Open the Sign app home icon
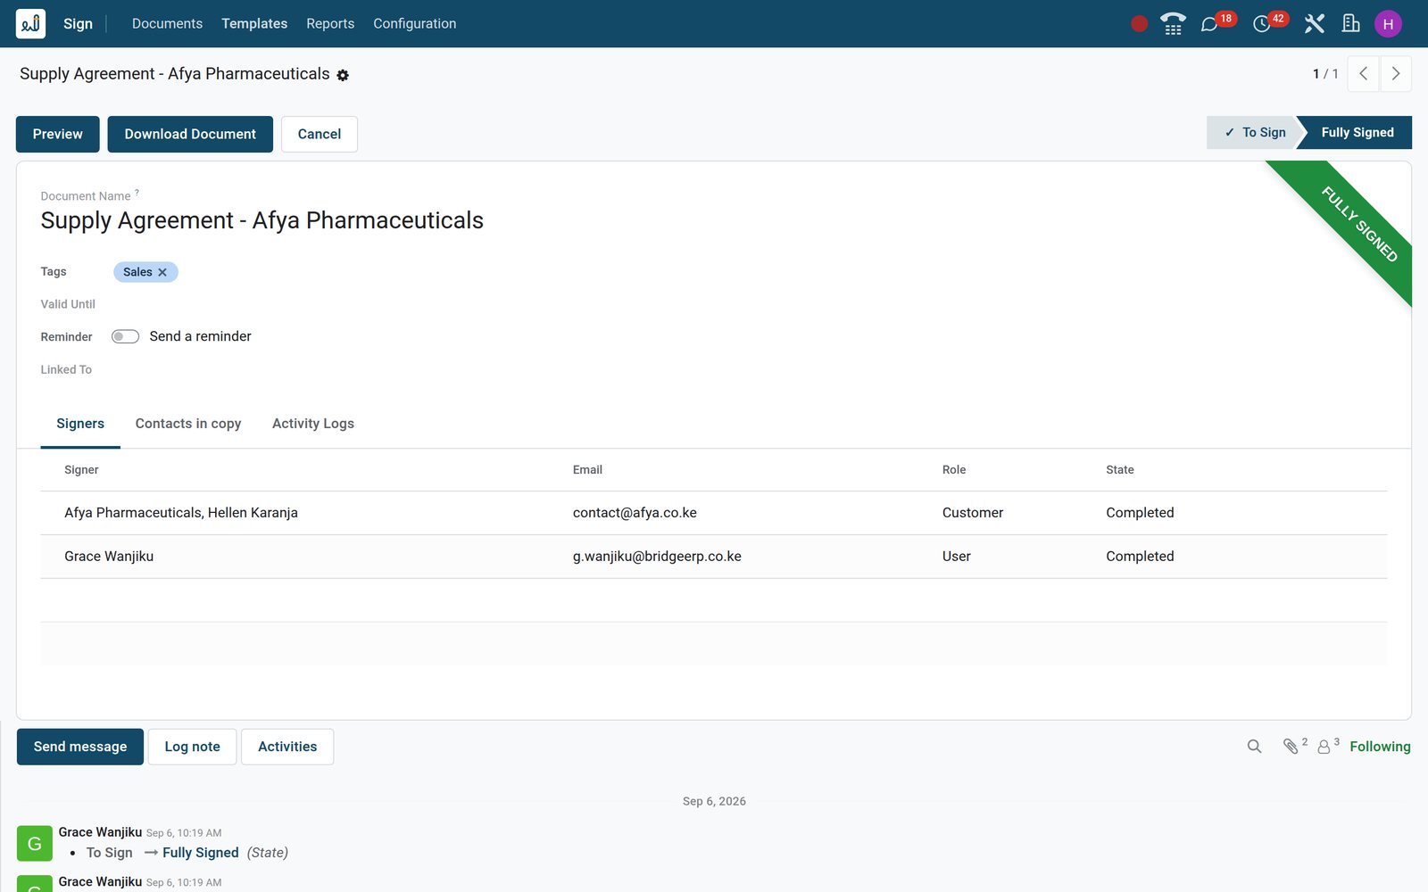The width and height of the screenshot is (1428, 892). point(30,24)
